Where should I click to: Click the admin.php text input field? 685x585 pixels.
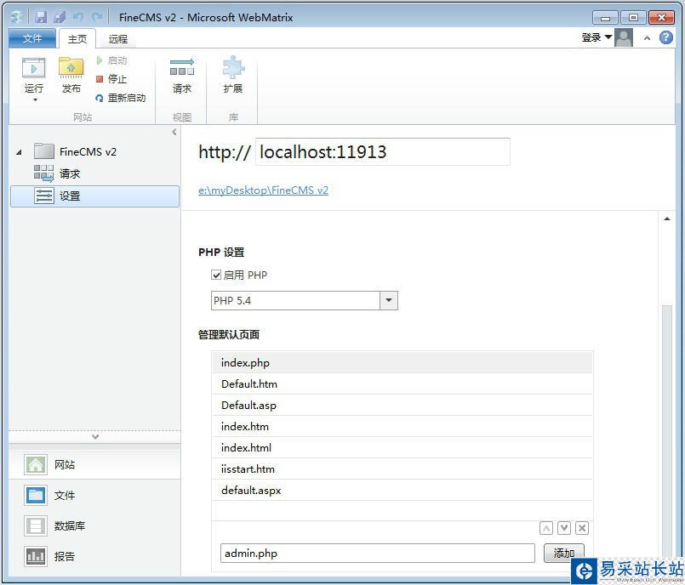coord(378,554)
